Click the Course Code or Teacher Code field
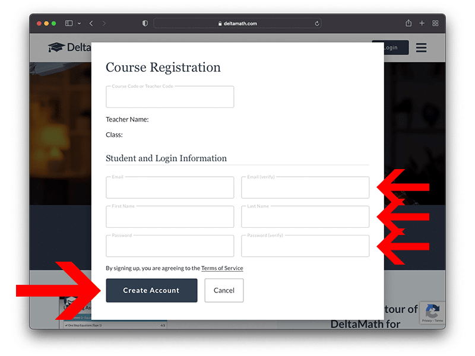475x356 pixels. 170,97
